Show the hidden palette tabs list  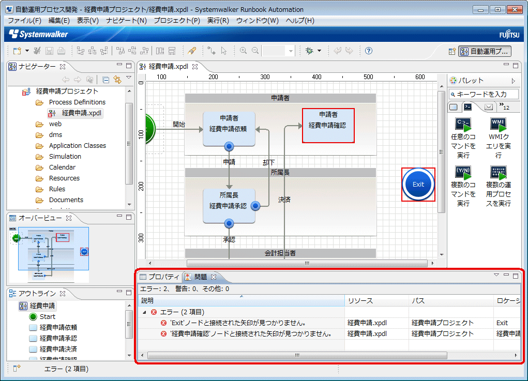tap(504, 106)
